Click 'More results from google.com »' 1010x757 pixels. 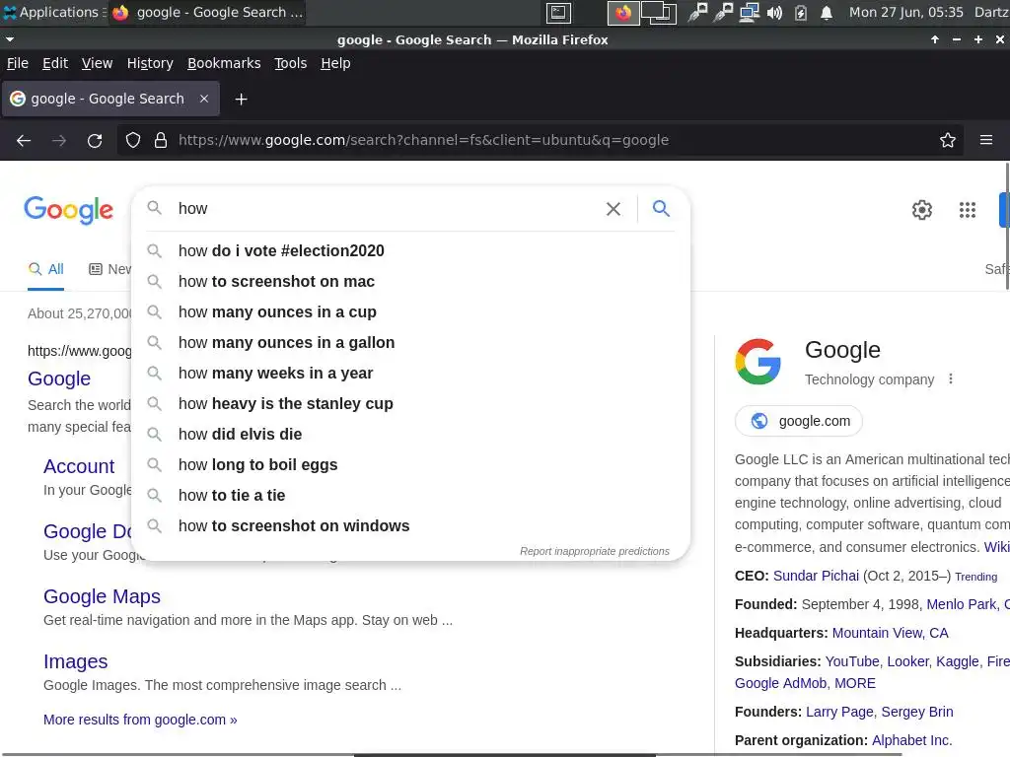[140, 720]
